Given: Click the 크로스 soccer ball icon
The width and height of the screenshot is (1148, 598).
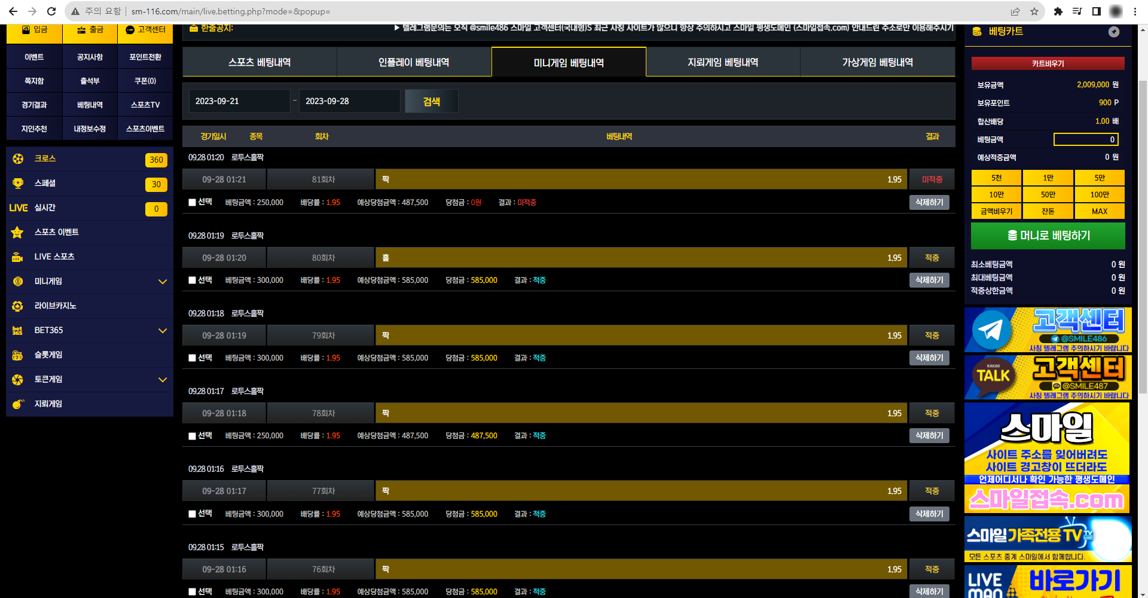Looking at the screenshot, I should pos(18,158).
